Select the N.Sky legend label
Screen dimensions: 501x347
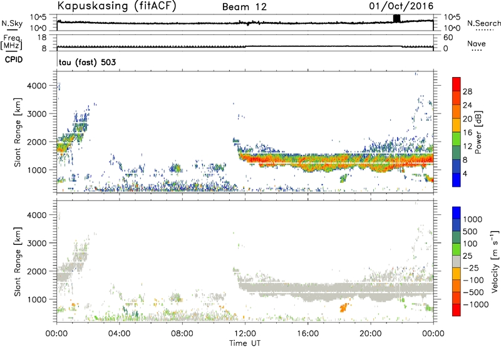point(12,23)
